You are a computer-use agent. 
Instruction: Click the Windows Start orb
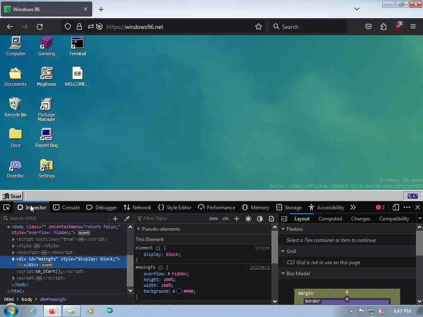(x=11, y=310)
